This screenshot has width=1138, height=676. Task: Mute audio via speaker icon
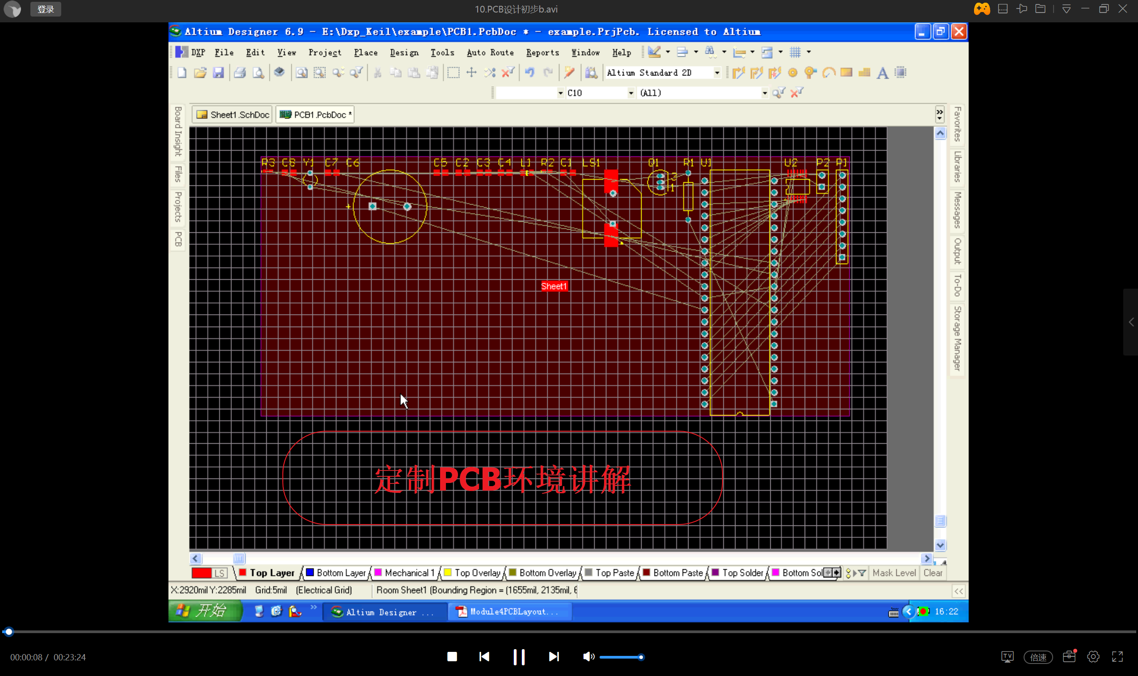[588, 657]
